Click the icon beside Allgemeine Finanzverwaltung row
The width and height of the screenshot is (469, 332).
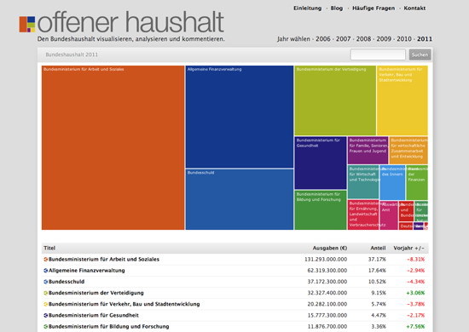pos(46,271)
